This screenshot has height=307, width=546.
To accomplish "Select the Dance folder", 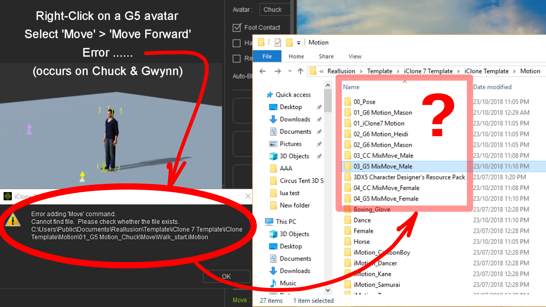I will pos(362,220).
